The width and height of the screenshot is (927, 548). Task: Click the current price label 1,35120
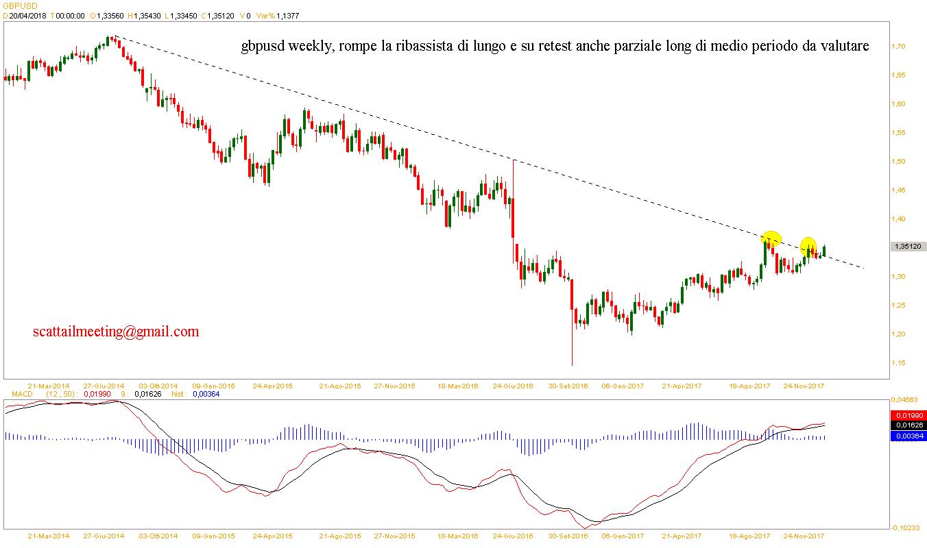pyautogui.click(x=907, y=247)
